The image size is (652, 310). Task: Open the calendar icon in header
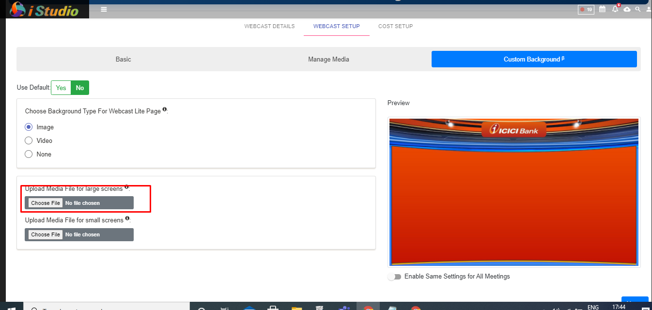coord(603,9)
